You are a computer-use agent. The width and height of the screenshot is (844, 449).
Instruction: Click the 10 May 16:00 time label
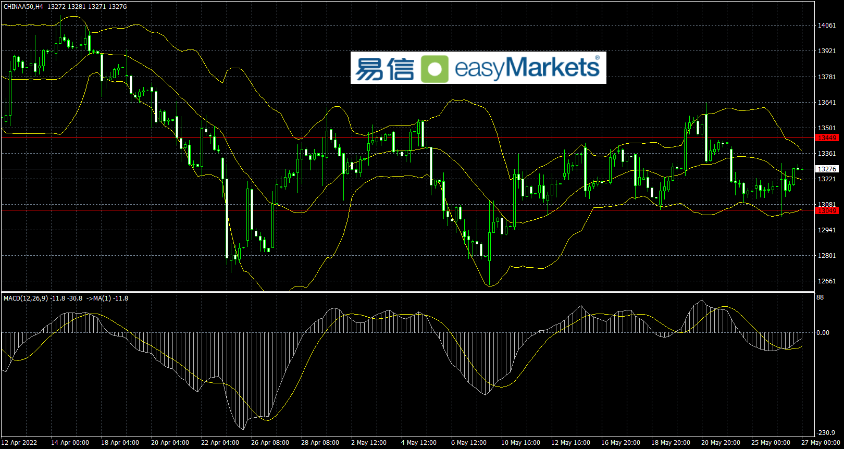tap(520, 443)
